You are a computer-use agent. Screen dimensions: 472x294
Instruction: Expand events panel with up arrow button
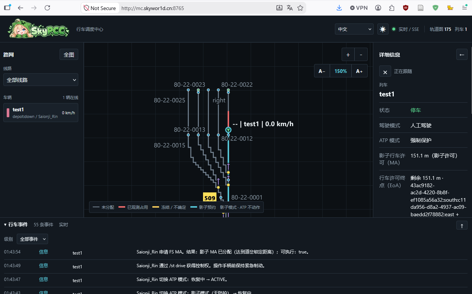coord(462,225)
